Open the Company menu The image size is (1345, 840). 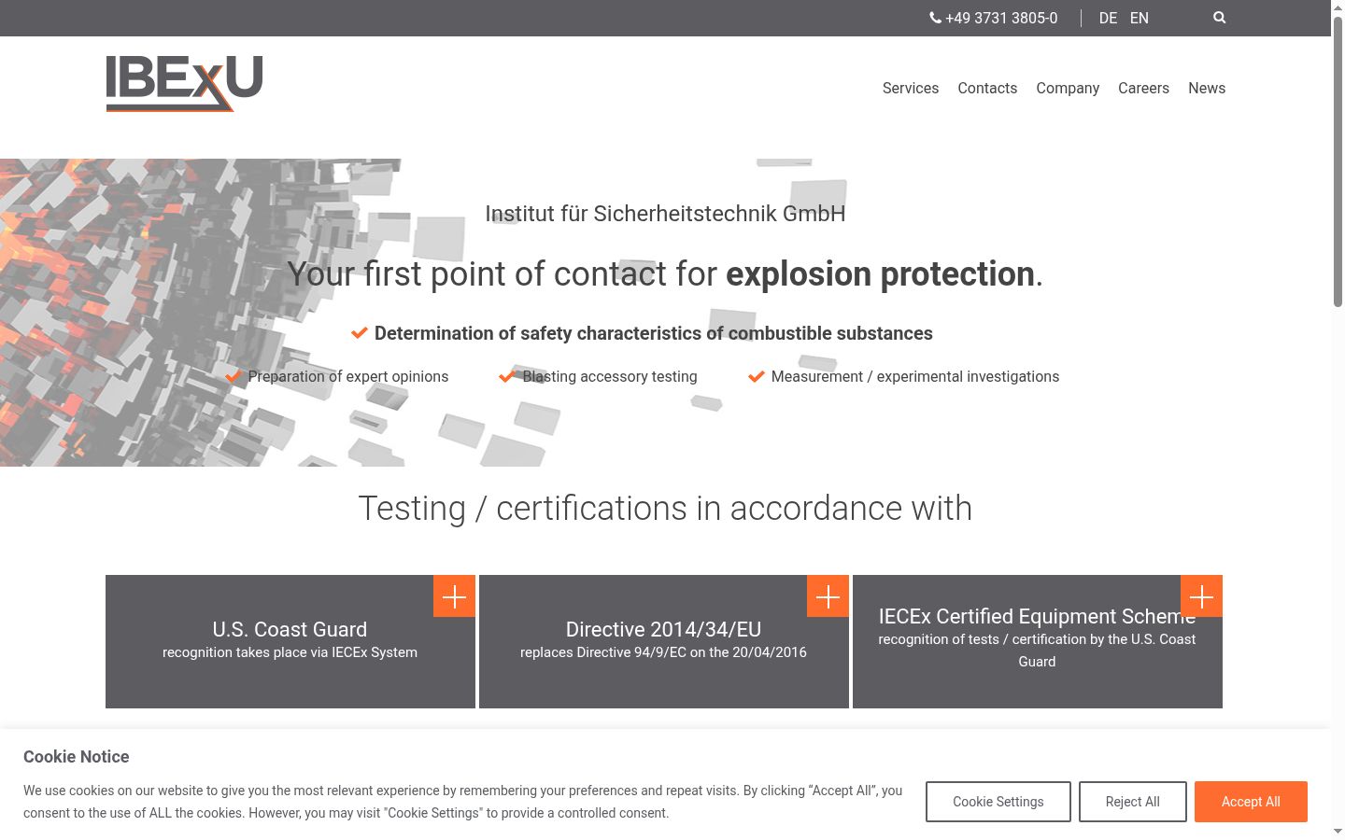click(x=1068, y=88)
